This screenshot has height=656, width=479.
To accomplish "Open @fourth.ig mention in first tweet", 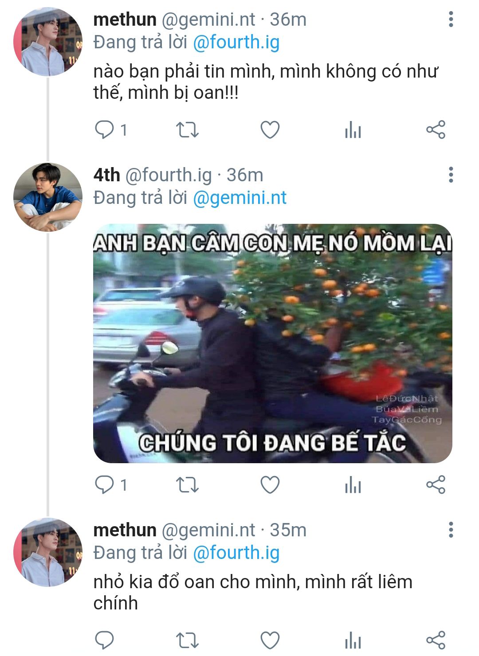I will [236, 43].
